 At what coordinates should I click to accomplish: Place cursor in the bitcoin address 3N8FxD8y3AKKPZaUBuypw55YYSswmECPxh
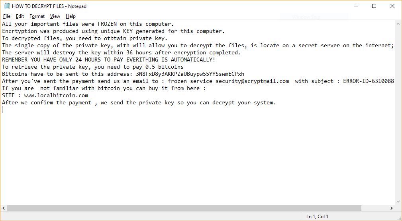190,74
